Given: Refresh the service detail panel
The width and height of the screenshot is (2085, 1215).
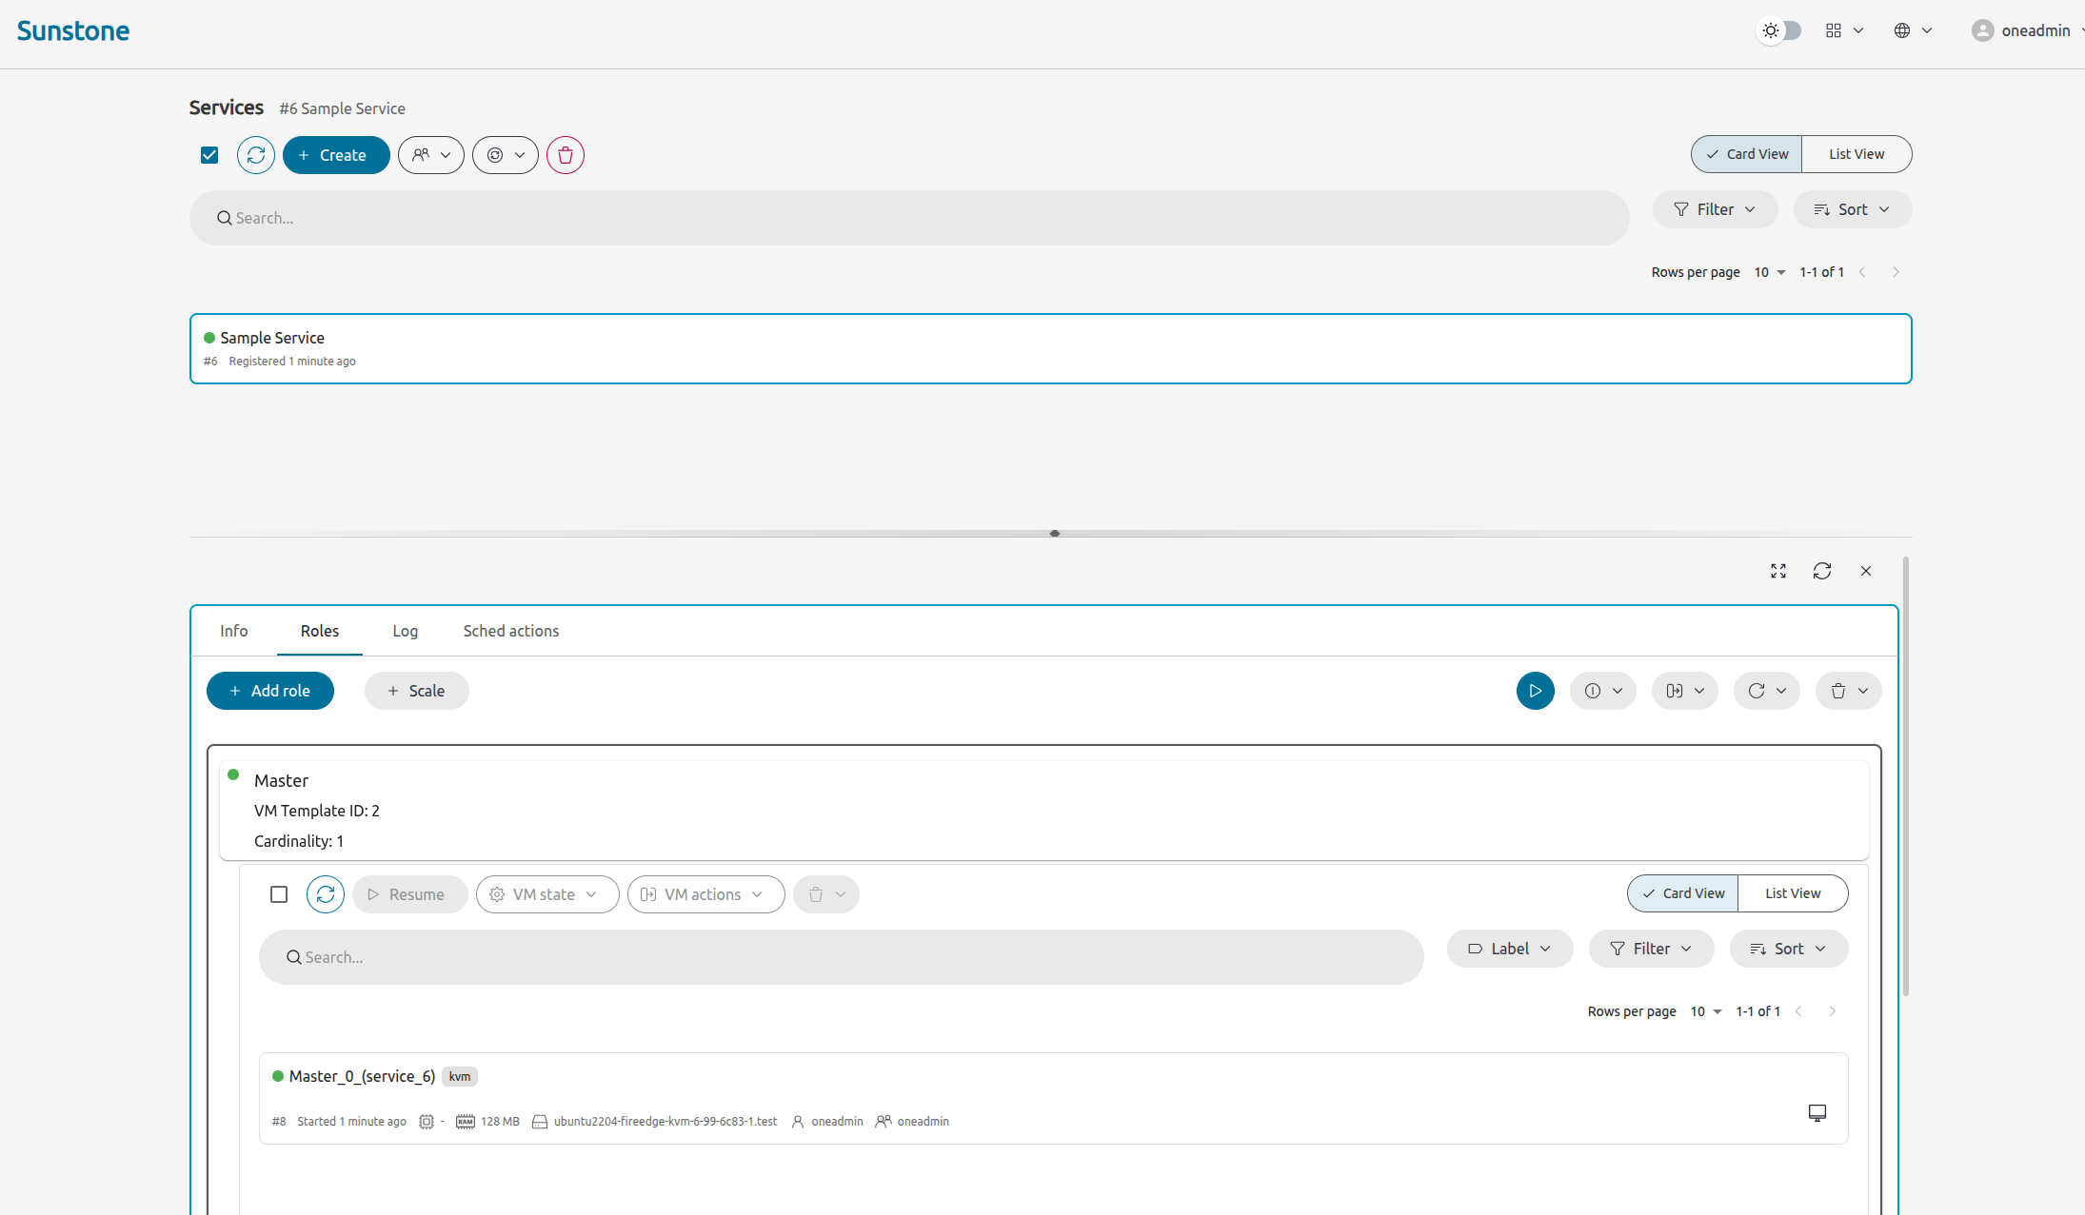Looking at the screenshot, I should tap(1821, 571).
